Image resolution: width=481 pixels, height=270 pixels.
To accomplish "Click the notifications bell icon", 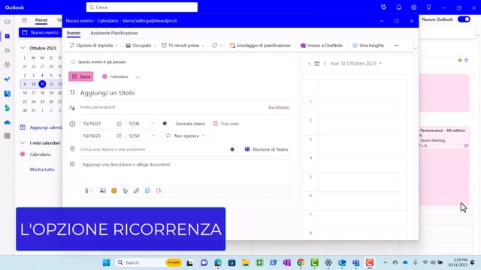I will coord(398,7).
